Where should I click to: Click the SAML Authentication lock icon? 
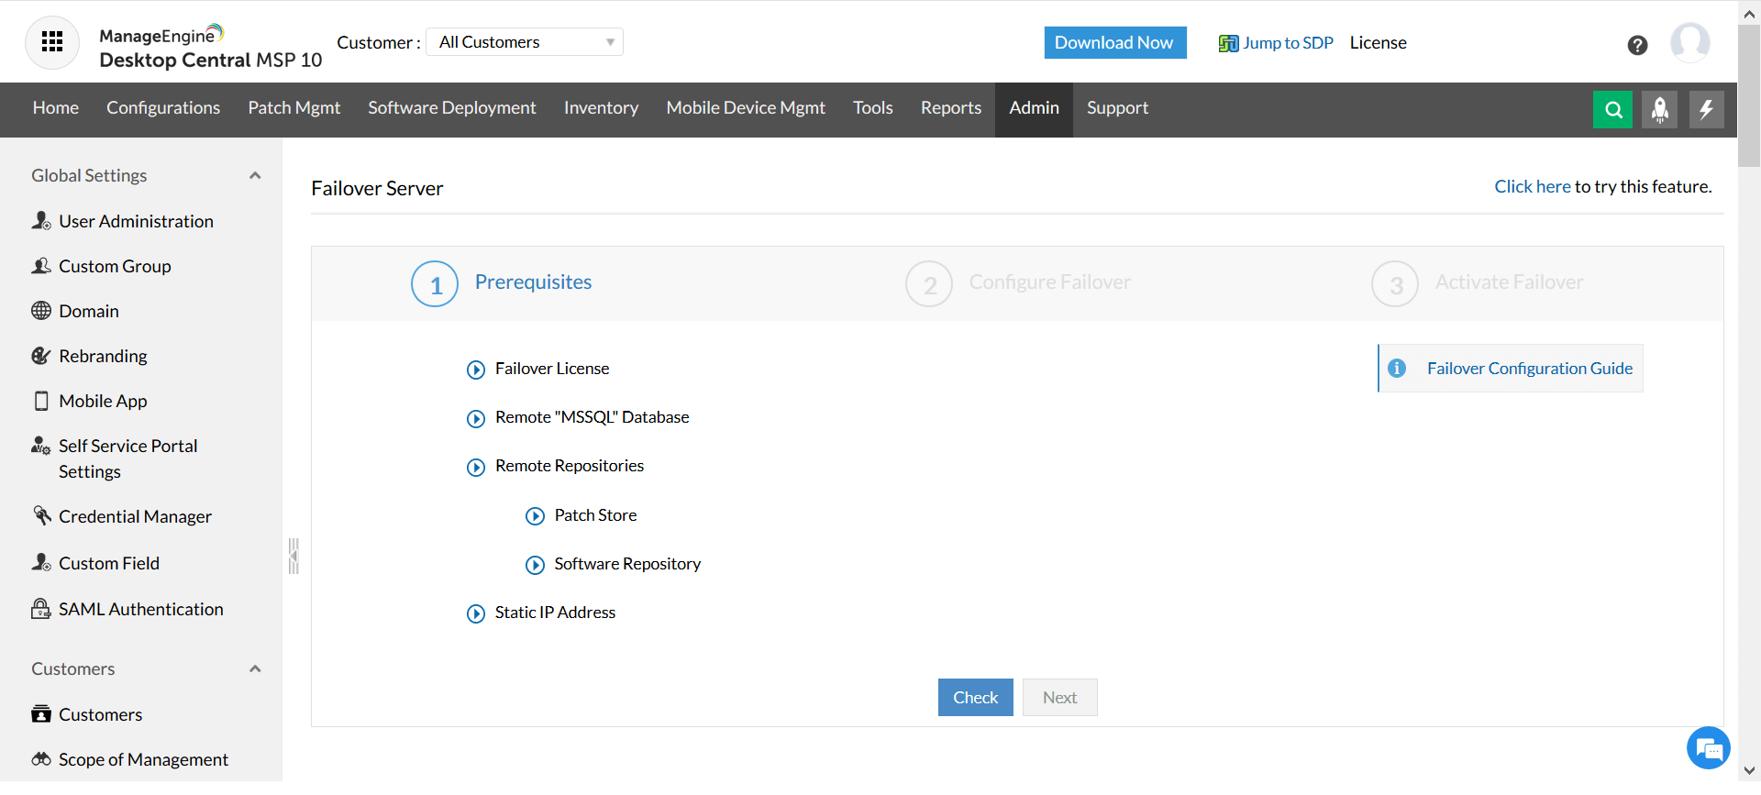(x=41, y=608)
